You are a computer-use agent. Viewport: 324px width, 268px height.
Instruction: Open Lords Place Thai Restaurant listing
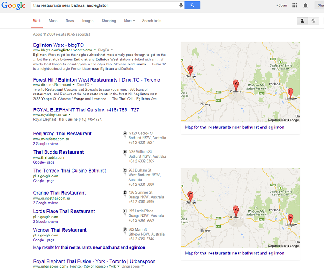point(64,211)
